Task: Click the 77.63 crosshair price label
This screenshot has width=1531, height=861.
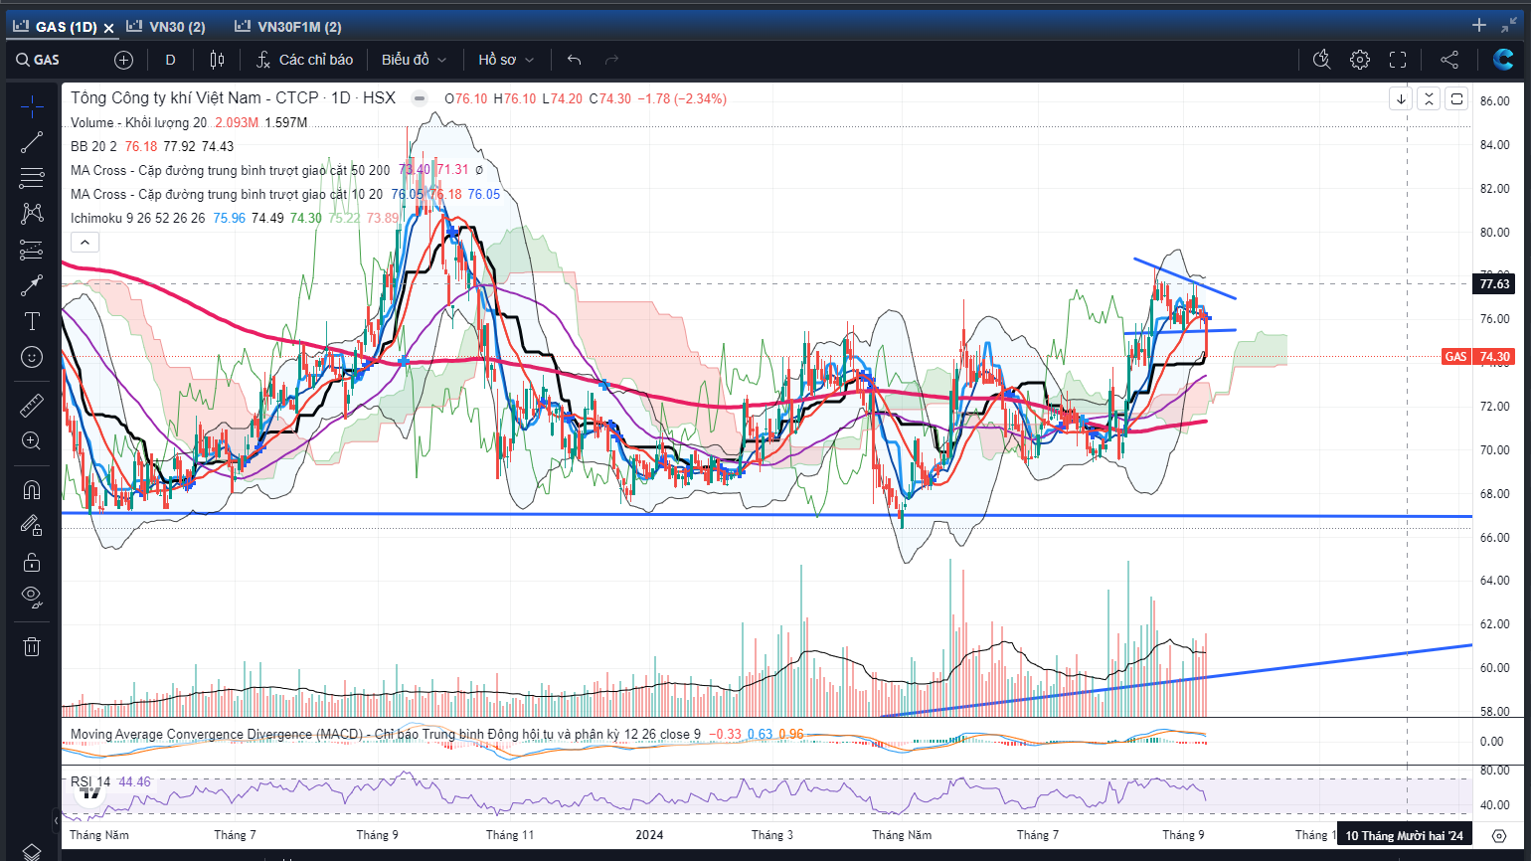Action: 1494,283
